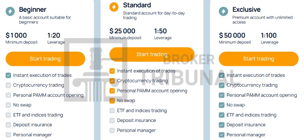The image size is (304, 140).
Task: Toggle Beginner Instant execution of trades checkbox
Action: tap(8, 75)
